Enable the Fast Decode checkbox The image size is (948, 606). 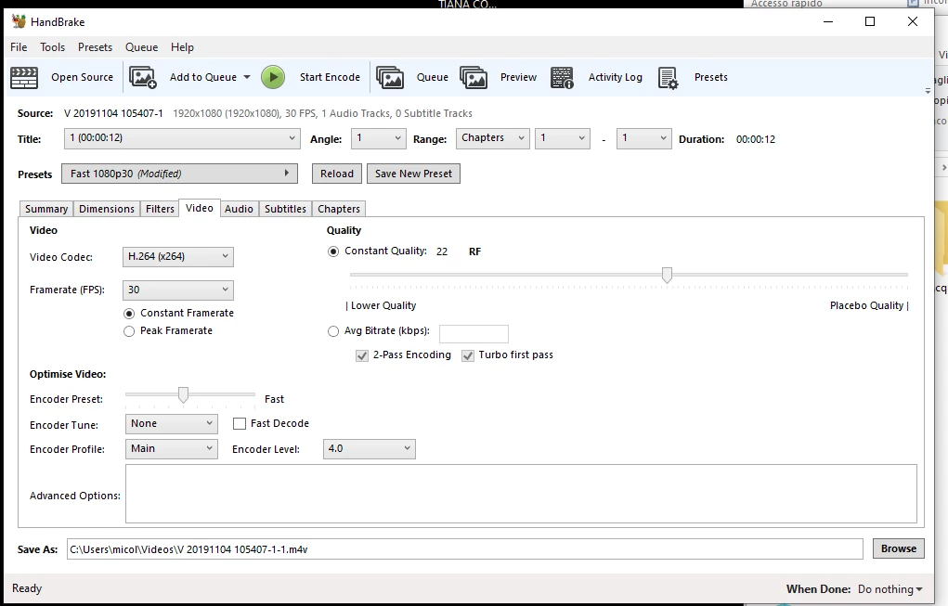tap(240, 423)
